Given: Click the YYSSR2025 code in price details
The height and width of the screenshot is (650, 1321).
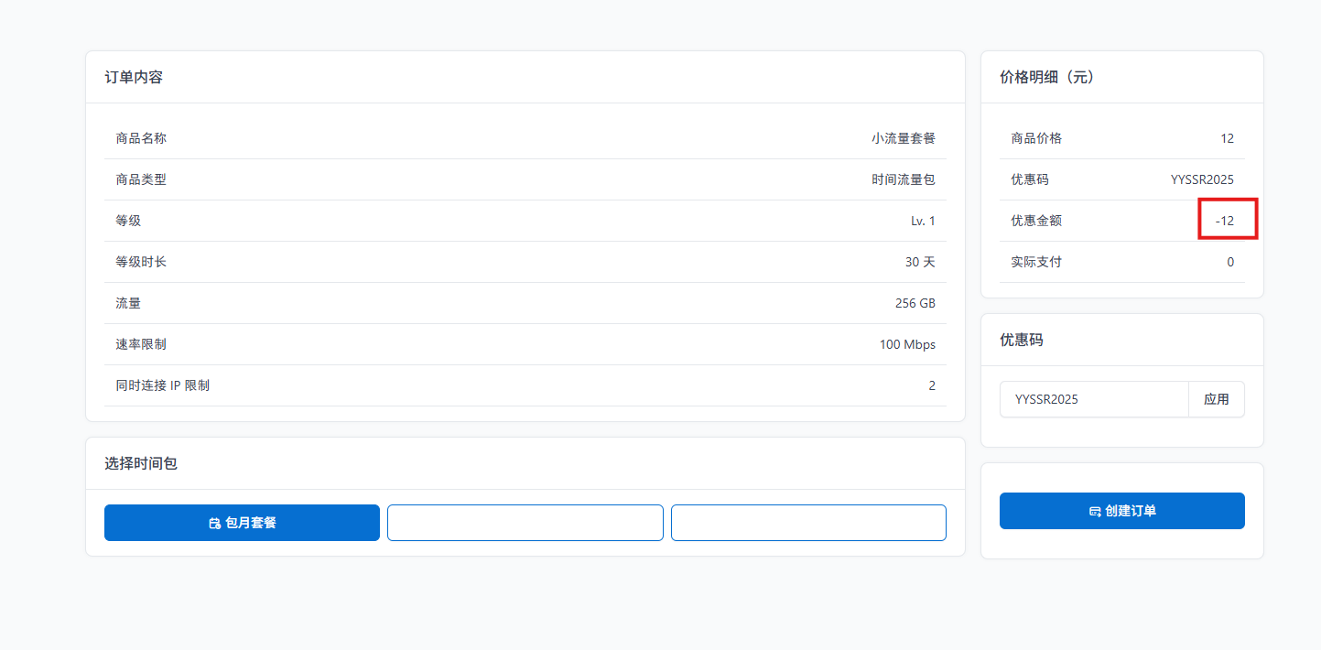Looking at the screenshot, I should pos(1201,179).
